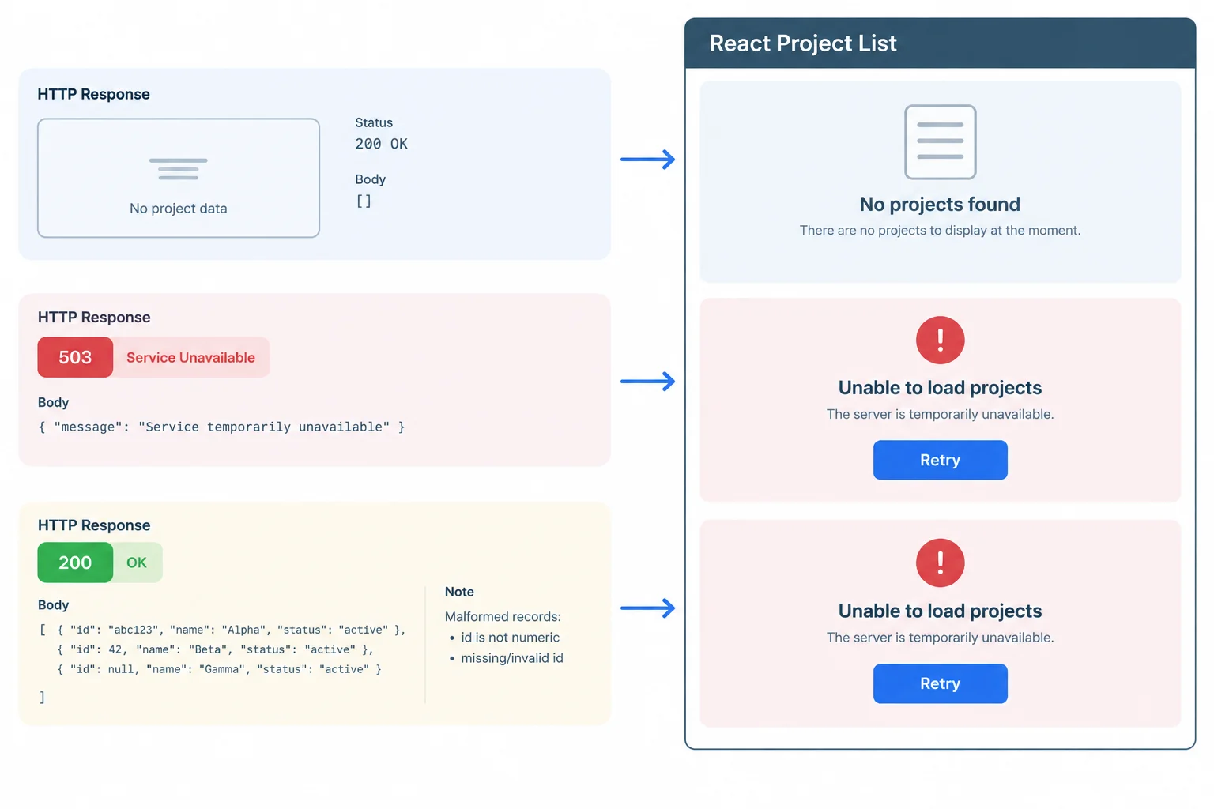Screen dimensions: 1214x809
Task: Click the red alert icon in the 503 error card
Action: pyautogui.click(x=940, y=340)
